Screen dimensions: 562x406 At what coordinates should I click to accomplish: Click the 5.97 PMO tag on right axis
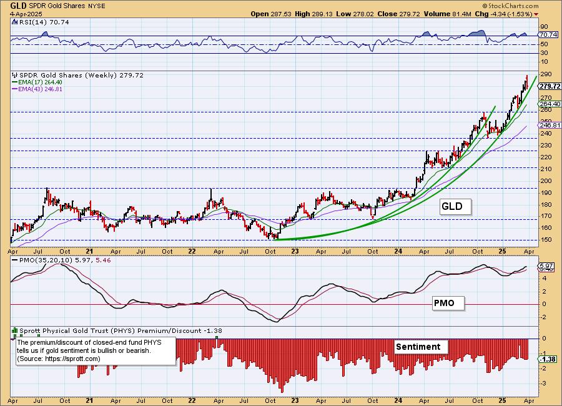[546, 265]
